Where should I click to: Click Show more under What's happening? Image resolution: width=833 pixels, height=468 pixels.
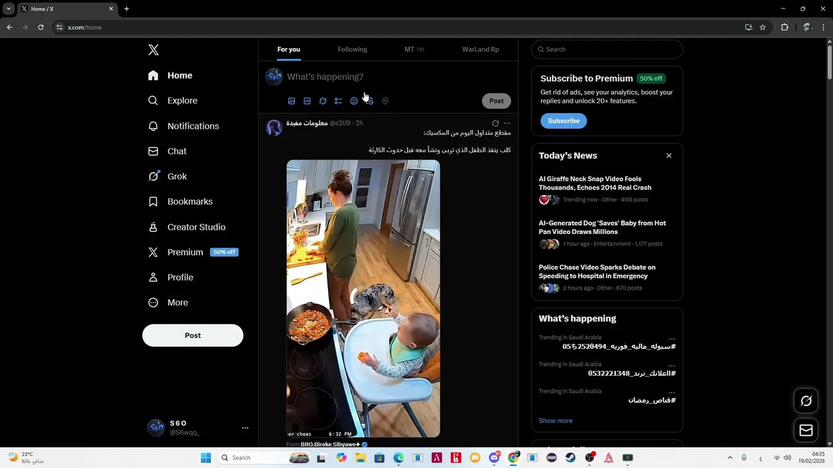pos(555,421)
